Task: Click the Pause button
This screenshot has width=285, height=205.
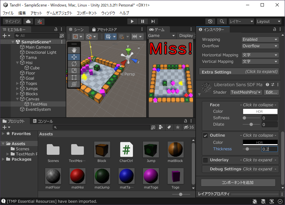Action: 143,21
